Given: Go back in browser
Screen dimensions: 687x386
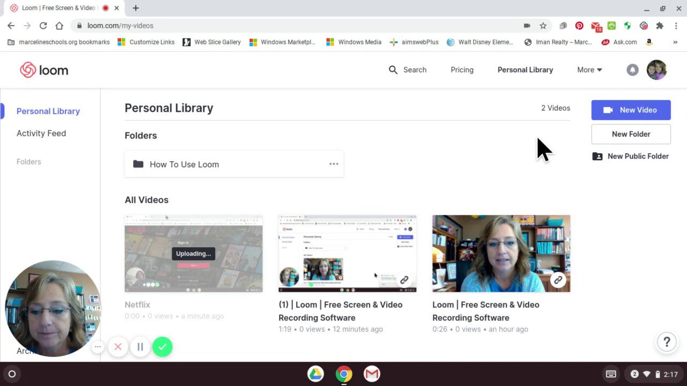Looking at the screenshot, I should tap(11, 25).
